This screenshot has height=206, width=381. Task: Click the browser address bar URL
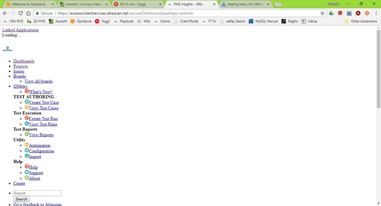pos(125,13)
